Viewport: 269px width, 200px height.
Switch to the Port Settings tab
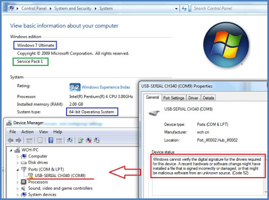174,98
